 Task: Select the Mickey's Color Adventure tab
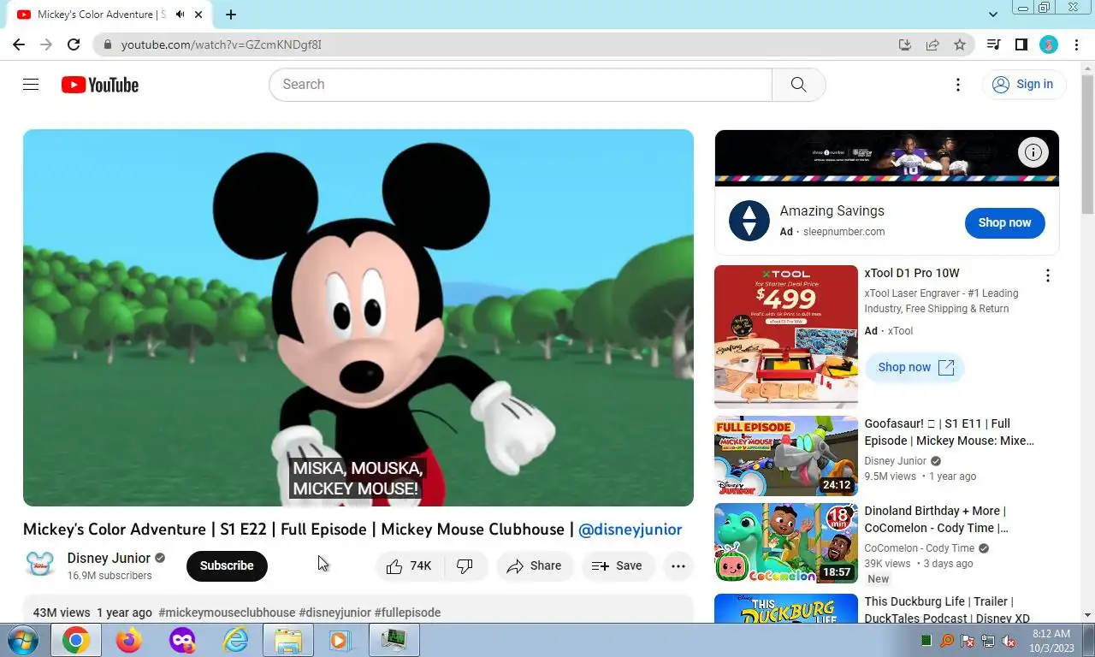[x=101, y=15]
